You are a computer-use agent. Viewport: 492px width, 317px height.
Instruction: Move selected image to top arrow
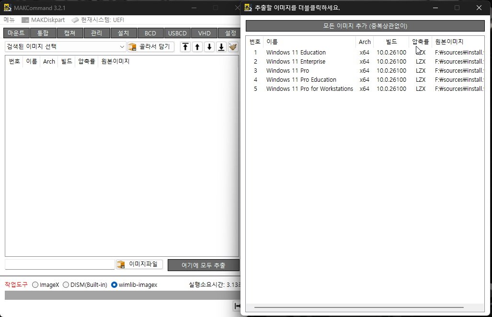click(185, 47)
